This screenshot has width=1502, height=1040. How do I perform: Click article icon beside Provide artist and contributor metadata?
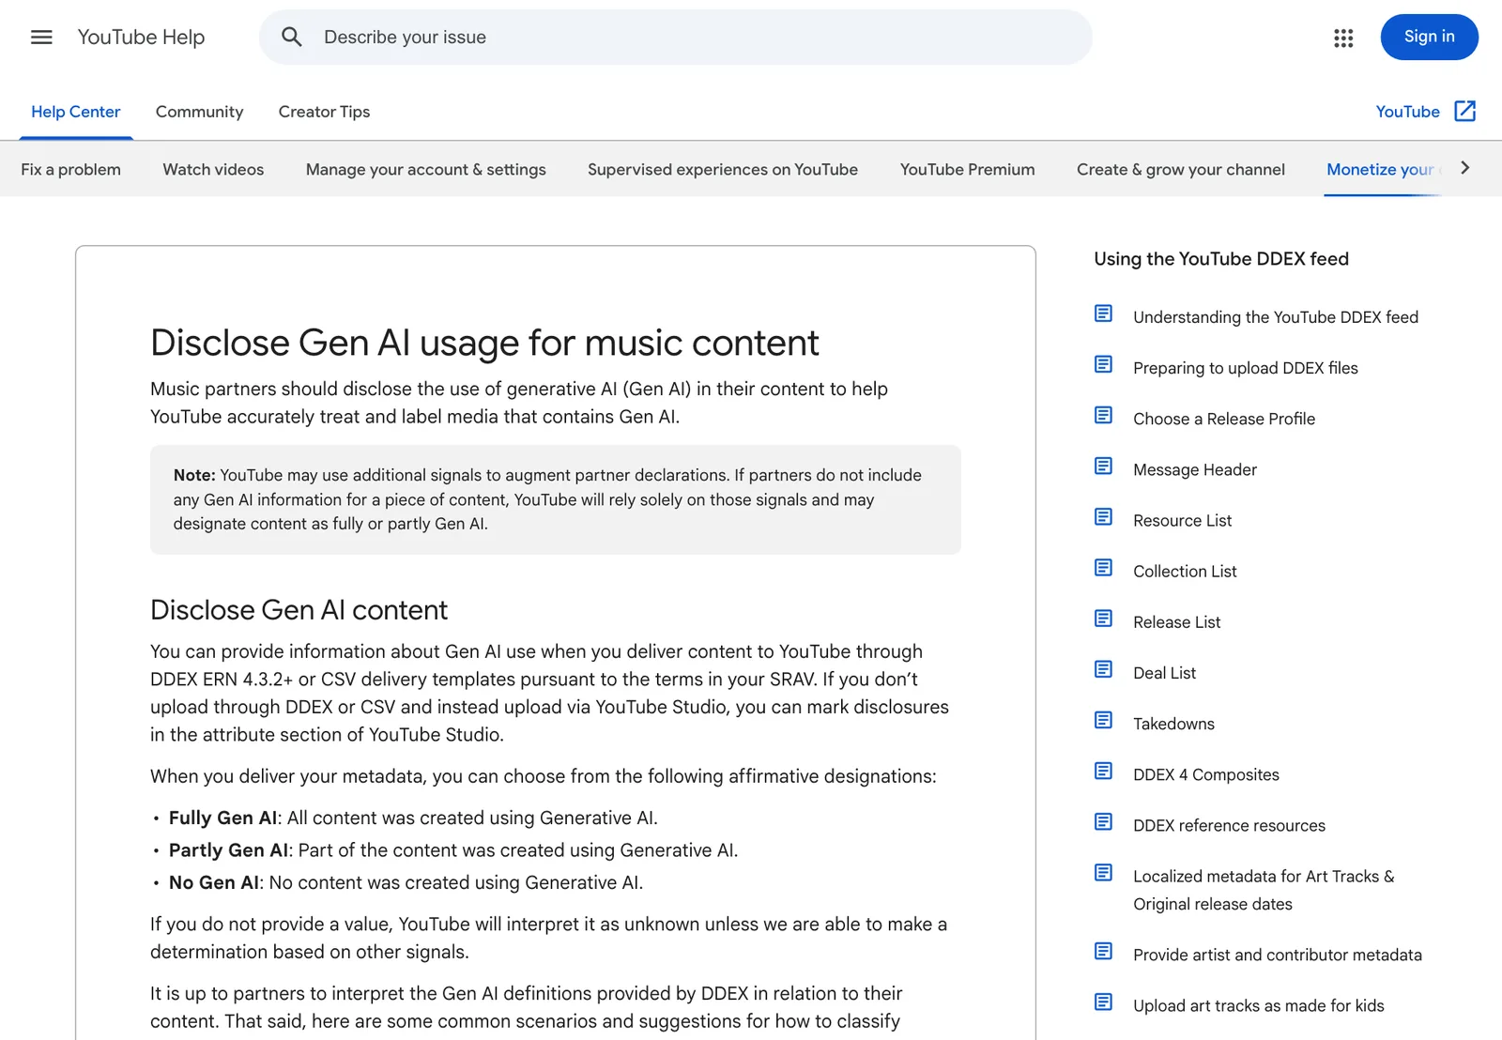[1103, 952]
